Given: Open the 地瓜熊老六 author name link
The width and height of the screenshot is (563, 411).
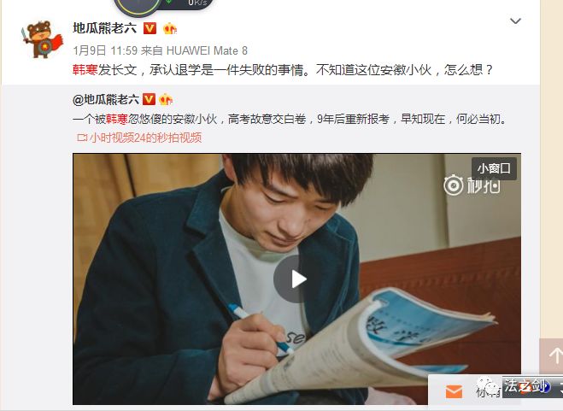Looking at the screenshot, I should click(105, 28).
